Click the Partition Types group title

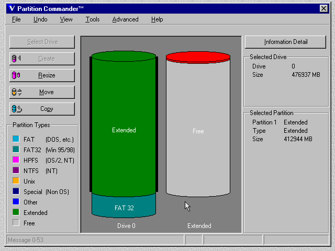click(x=31, y=125)
